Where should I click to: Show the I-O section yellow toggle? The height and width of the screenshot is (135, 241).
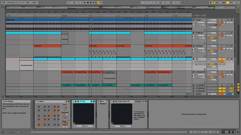click(238, 84)
